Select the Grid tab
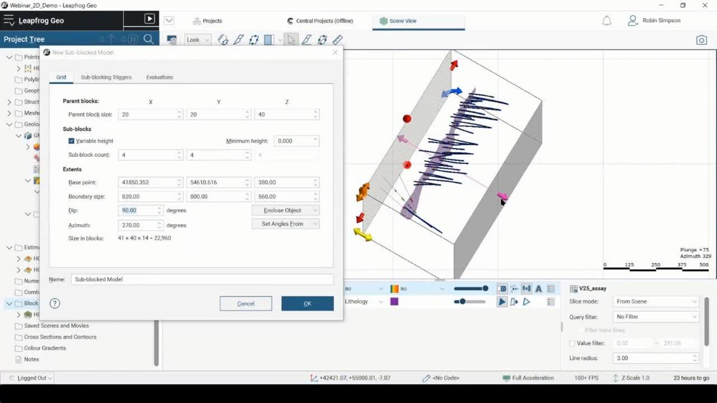Screen dimensions: 717x403 (x=61, y=77)
